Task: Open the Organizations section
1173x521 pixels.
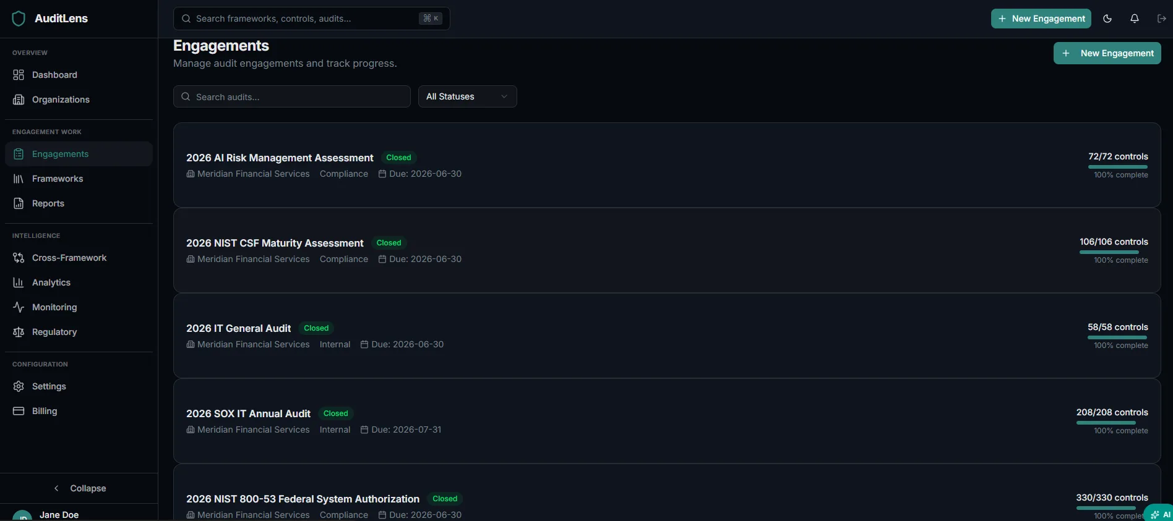Action: click(x=79, y=100)
